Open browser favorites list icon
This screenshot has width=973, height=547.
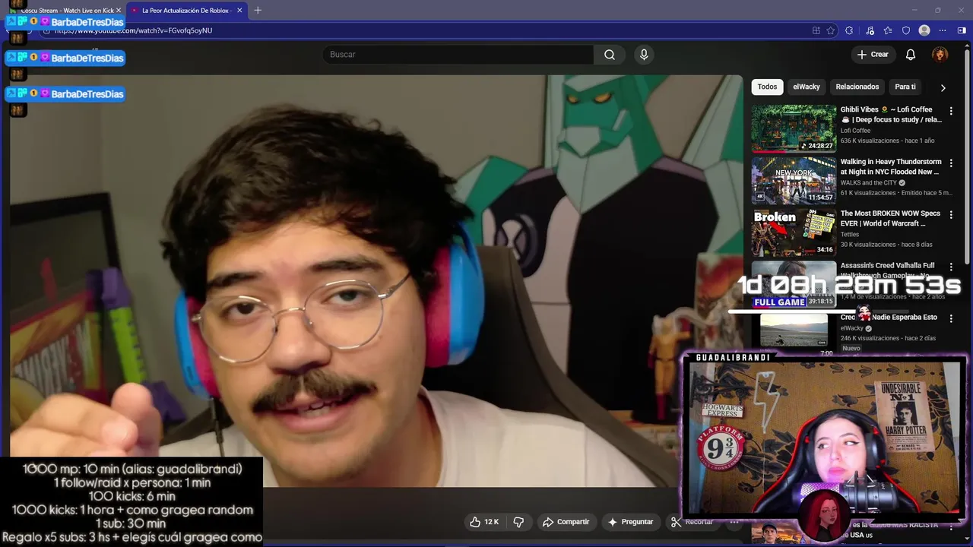click(x=888, y=30)
